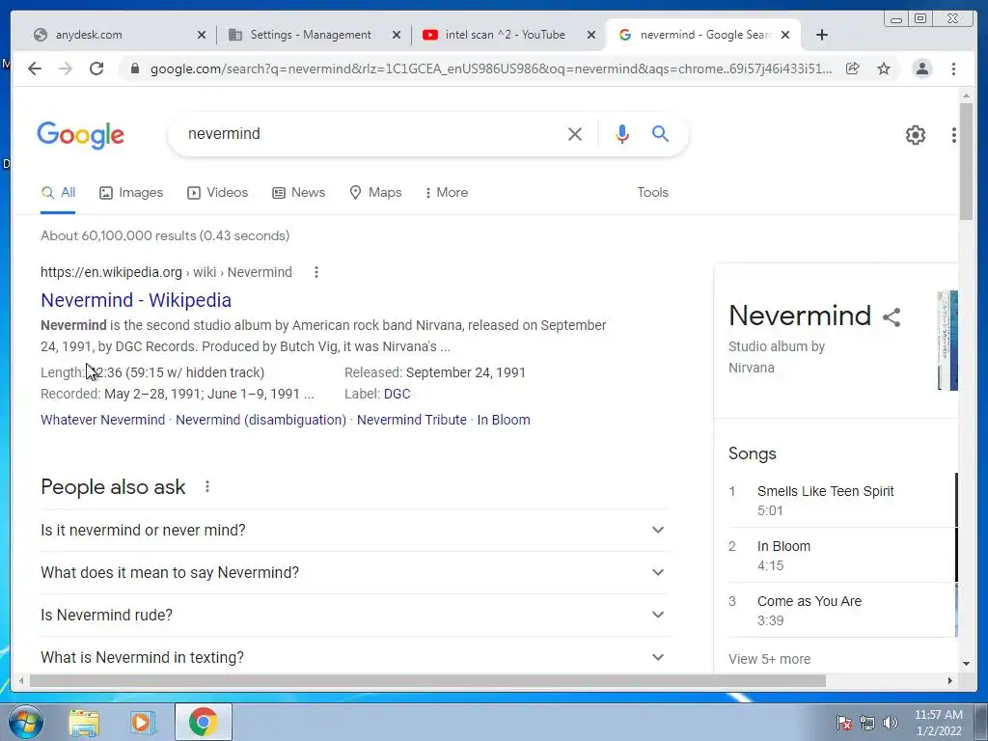The width and height of the screenshot is (988, 741).
Task: Select the Videos results tab
Action: click(217, 193)
